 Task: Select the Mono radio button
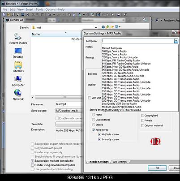pyautogui.click(x=94, y=115)
